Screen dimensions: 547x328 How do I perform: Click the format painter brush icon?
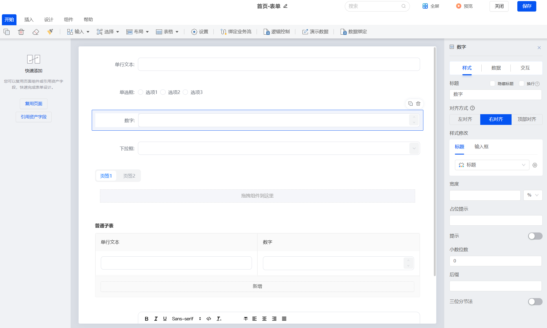pos(50,32)
